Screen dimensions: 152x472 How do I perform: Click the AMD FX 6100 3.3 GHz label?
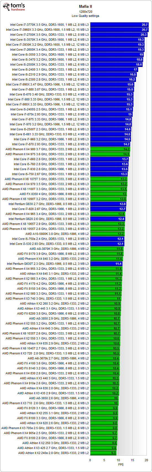pos(53,418)
